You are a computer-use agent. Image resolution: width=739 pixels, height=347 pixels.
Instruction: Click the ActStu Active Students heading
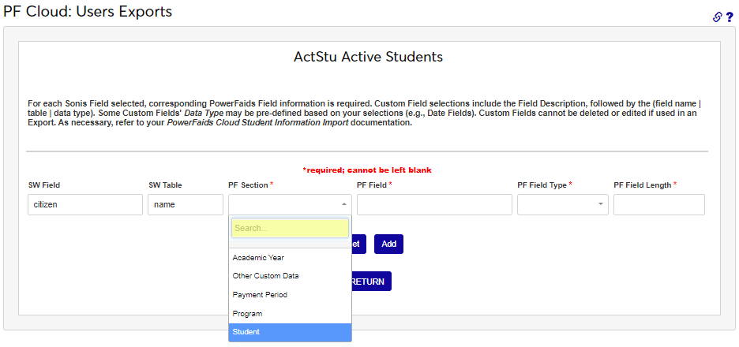point(368,57)
